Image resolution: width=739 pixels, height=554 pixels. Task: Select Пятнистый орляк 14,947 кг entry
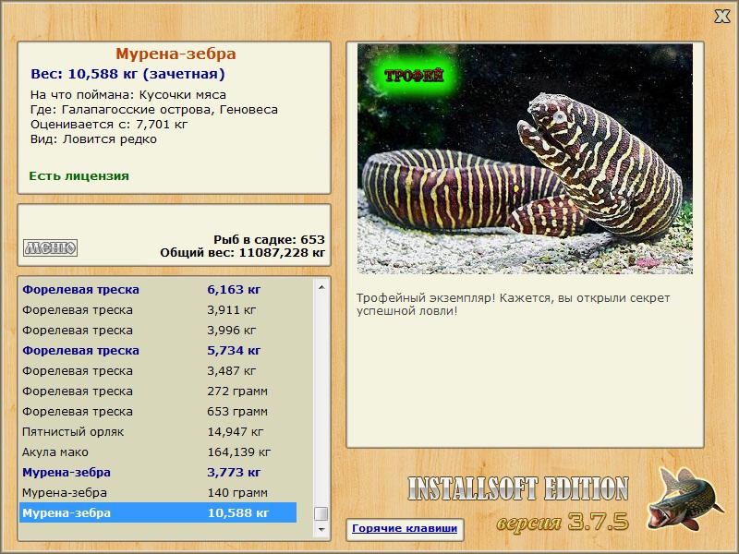pyautogui.click(x=158, y=431)
